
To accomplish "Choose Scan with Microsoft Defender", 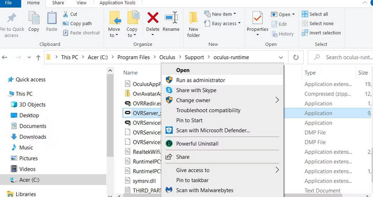I will coord(223,130).
